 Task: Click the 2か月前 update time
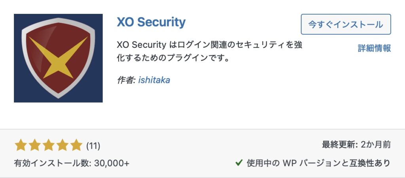pyautogui.click(x=376, y=145)
